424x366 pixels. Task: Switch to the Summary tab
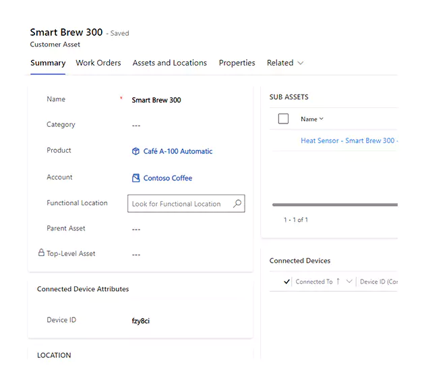[48, 63]
